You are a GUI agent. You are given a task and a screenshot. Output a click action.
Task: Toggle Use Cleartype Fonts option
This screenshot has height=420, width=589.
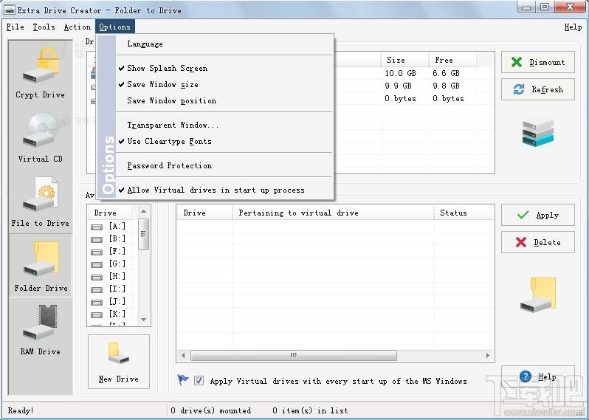pyautogui.click(x=224, y=141)
